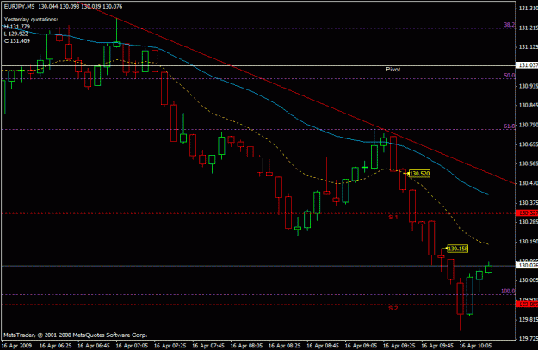Click the 130.845 price axis label
This screenshot has width=538, height=350.
(x=528, y=105)
